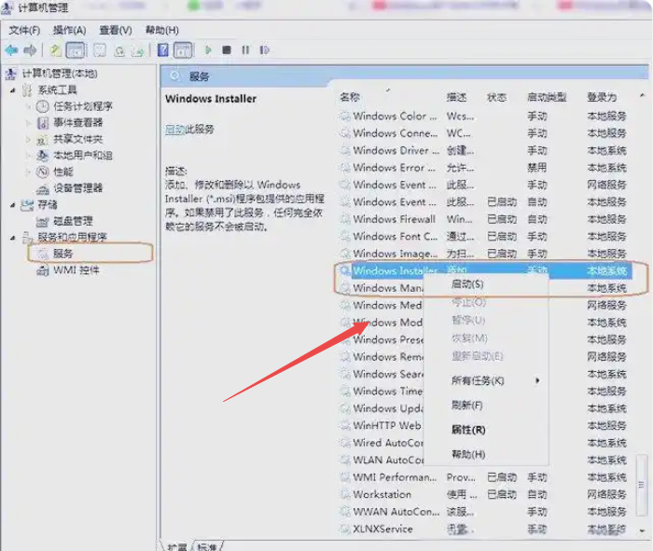Image resolution: width=653 pixels, height=551 pixels.
Task: Select the Windows Color service row
Action: (484, 117)
